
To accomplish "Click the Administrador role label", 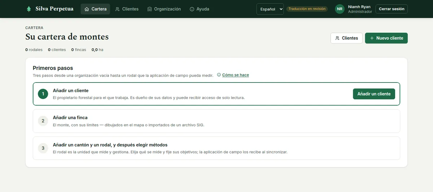I will pos(360,12).
